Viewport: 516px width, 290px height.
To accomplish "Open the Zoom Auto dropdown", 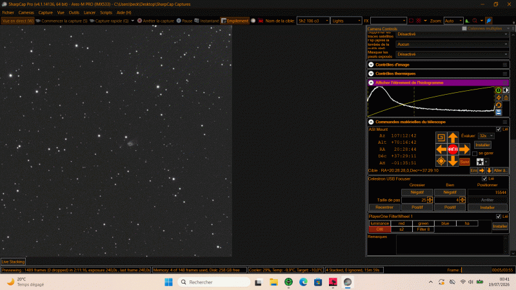I will (453, 21).
